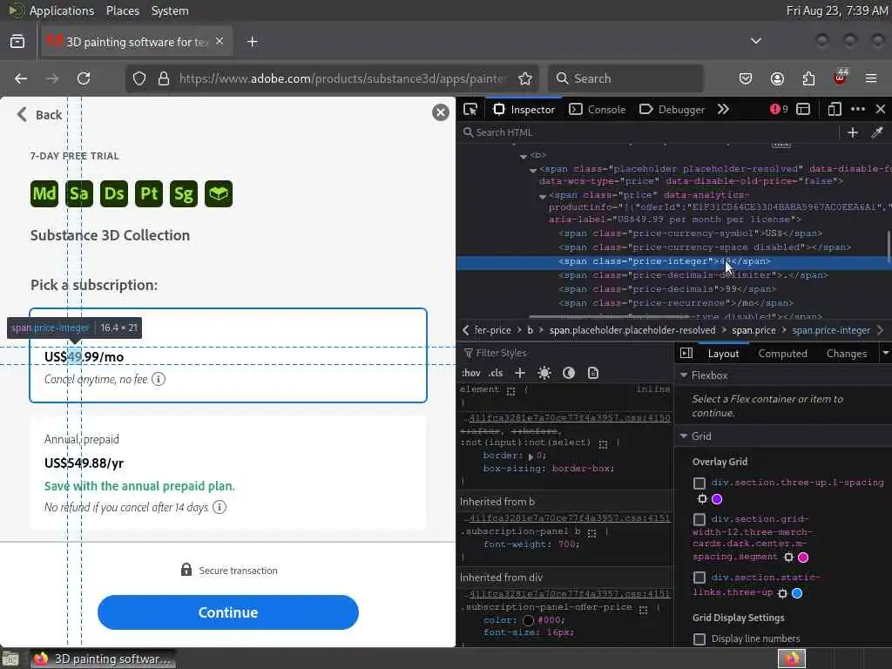Click the plus icon to create node
This screenshot has height=669, width=892.
point(852,132)
